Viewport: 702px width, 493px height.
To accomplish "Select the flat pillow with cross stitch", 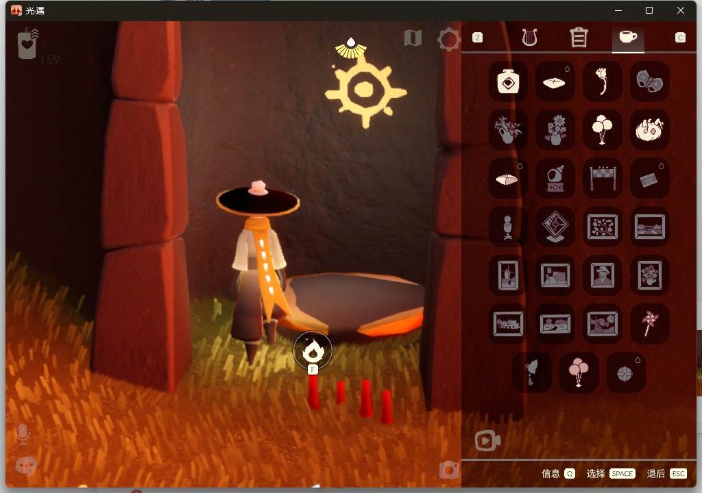I will 555,81.
